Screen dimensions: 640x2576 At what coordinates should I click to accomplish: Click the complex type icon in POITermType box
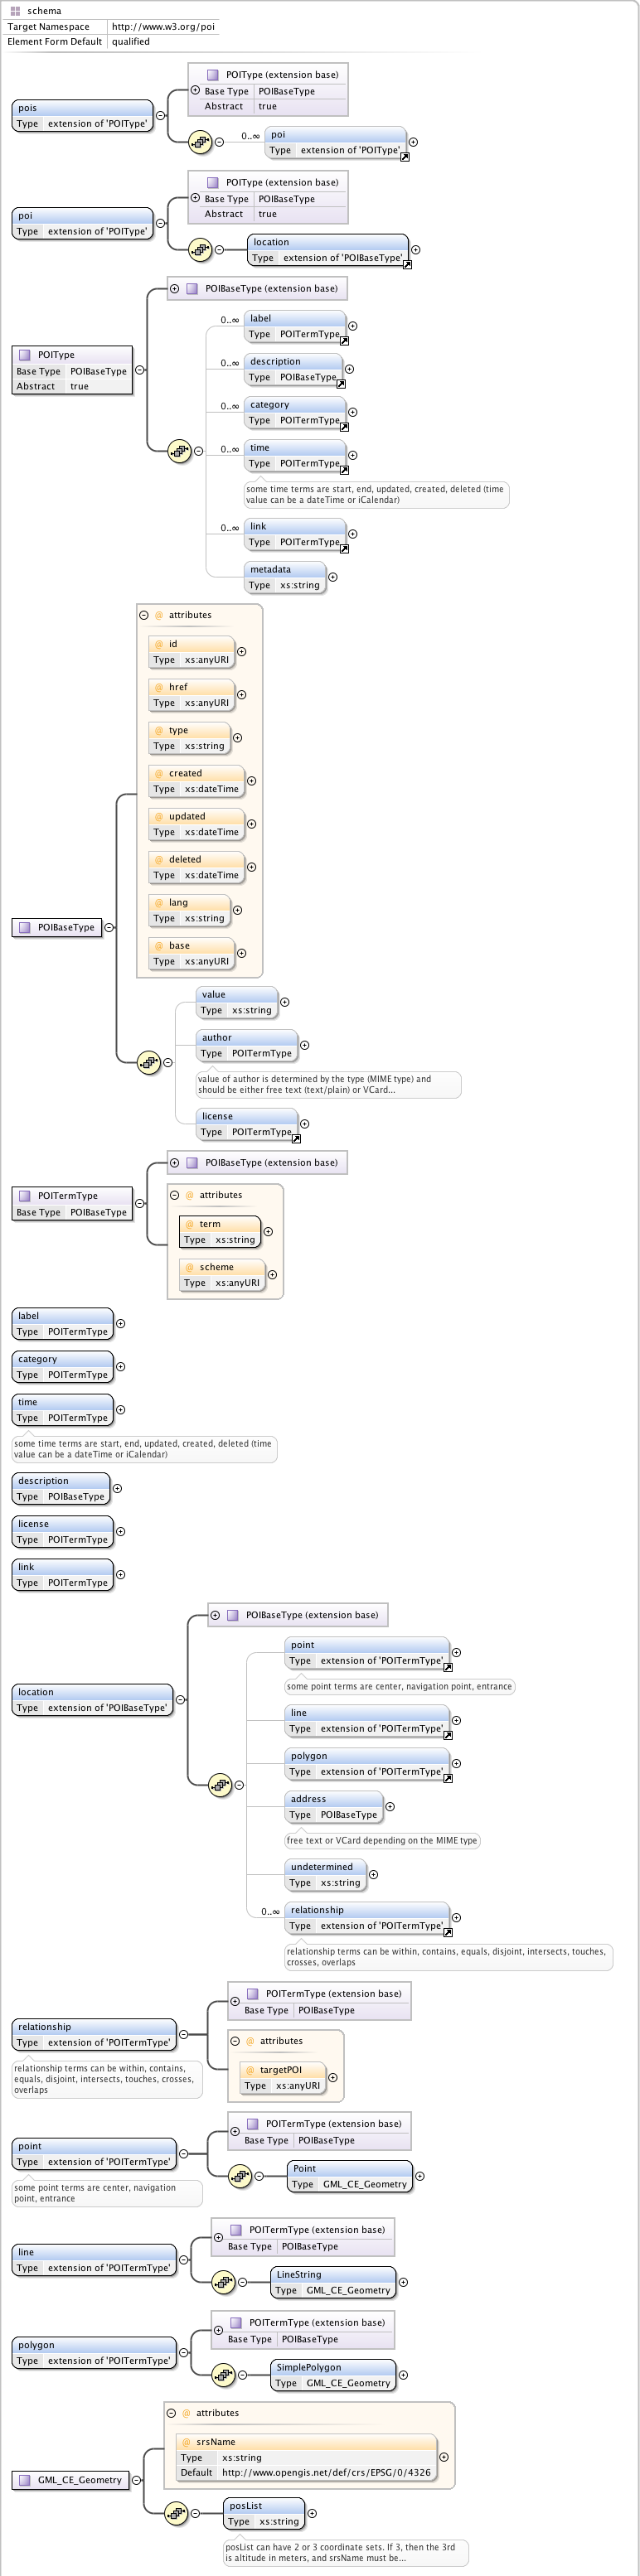point(25,1195)
